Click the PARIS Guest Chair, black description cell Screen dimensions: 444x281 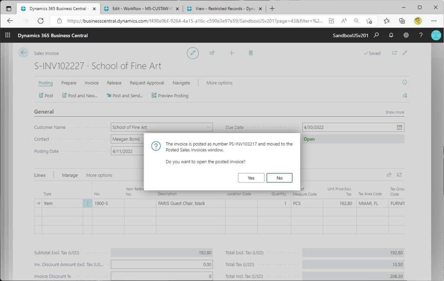click(x=191, y=203)
